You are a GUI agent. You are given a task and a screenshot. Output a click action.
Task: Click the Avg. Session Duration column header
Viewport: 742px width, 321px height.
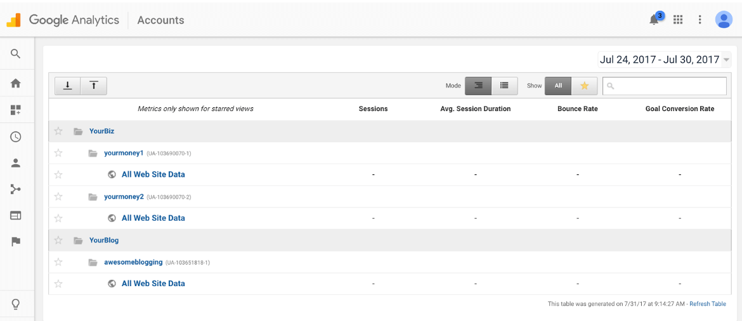[475, 109]
